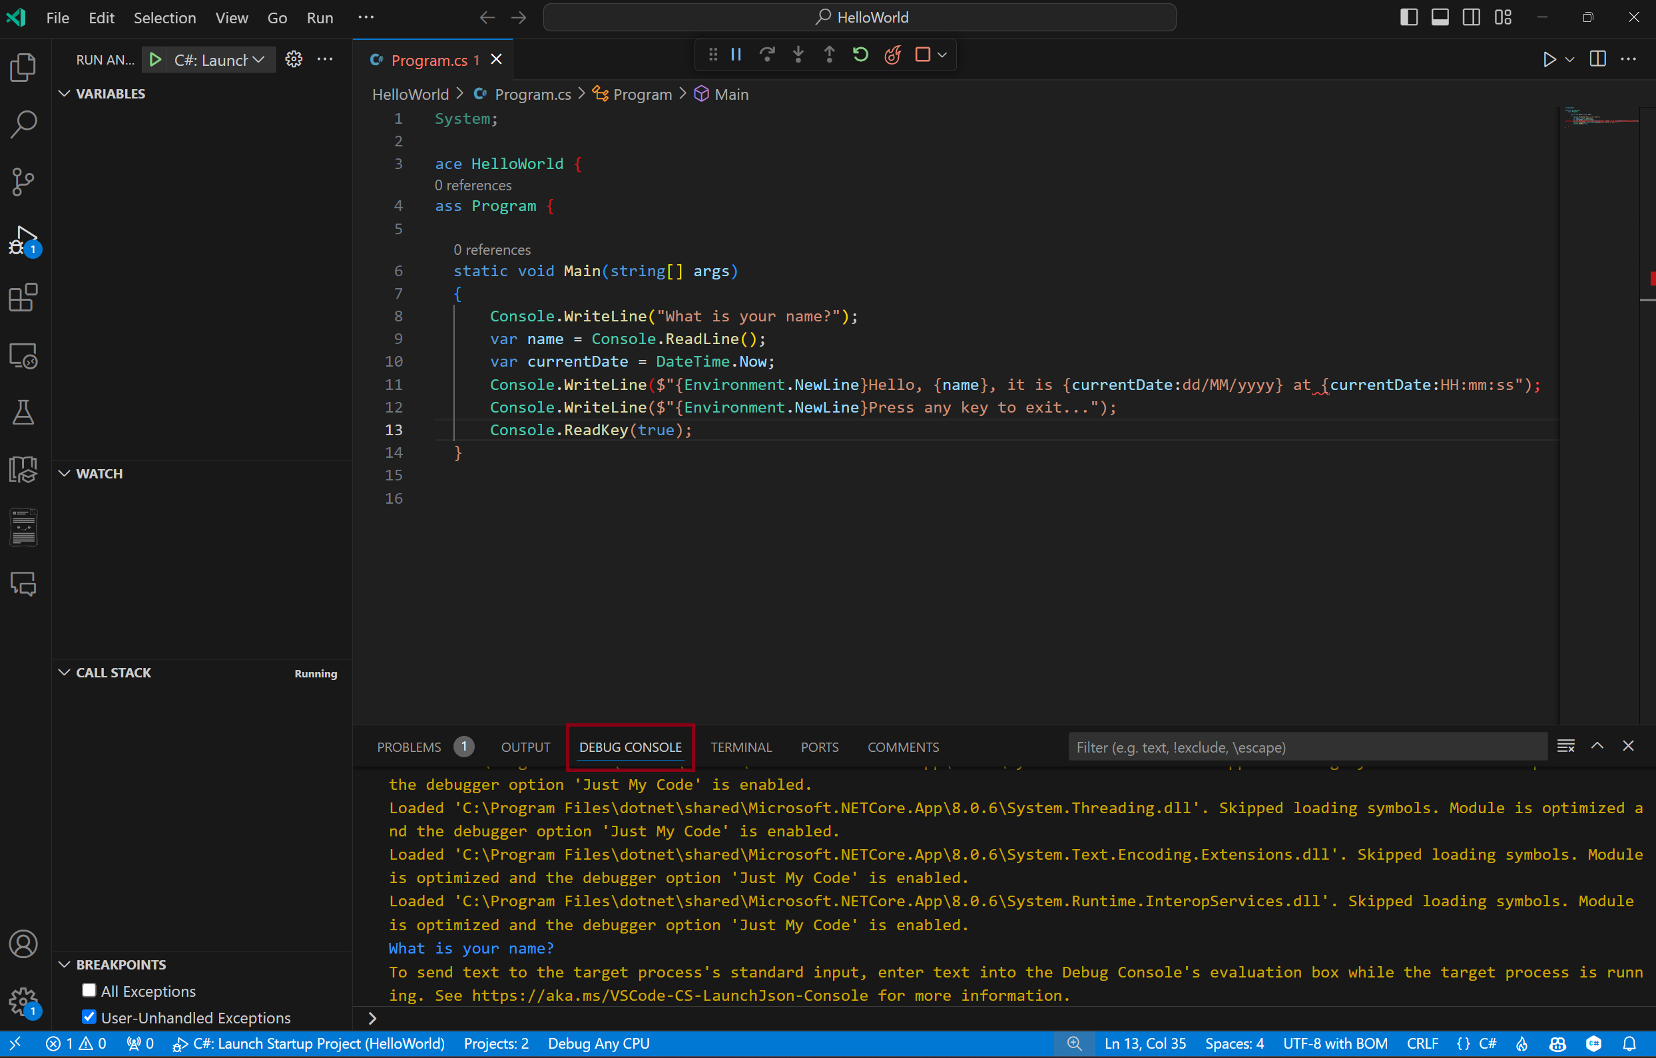Image resolution: width=1656 pixels, height=1058 pixels.
Task: Select the DEBUG CONSOLE tab
Action: click(630, 745)
